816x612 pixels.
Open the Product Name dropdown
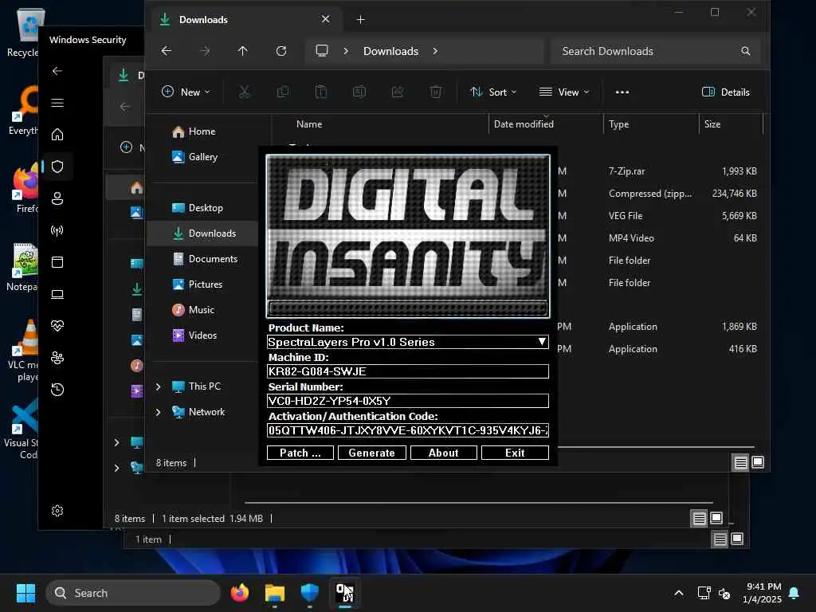pyautogui.click(x=542, y=341)
